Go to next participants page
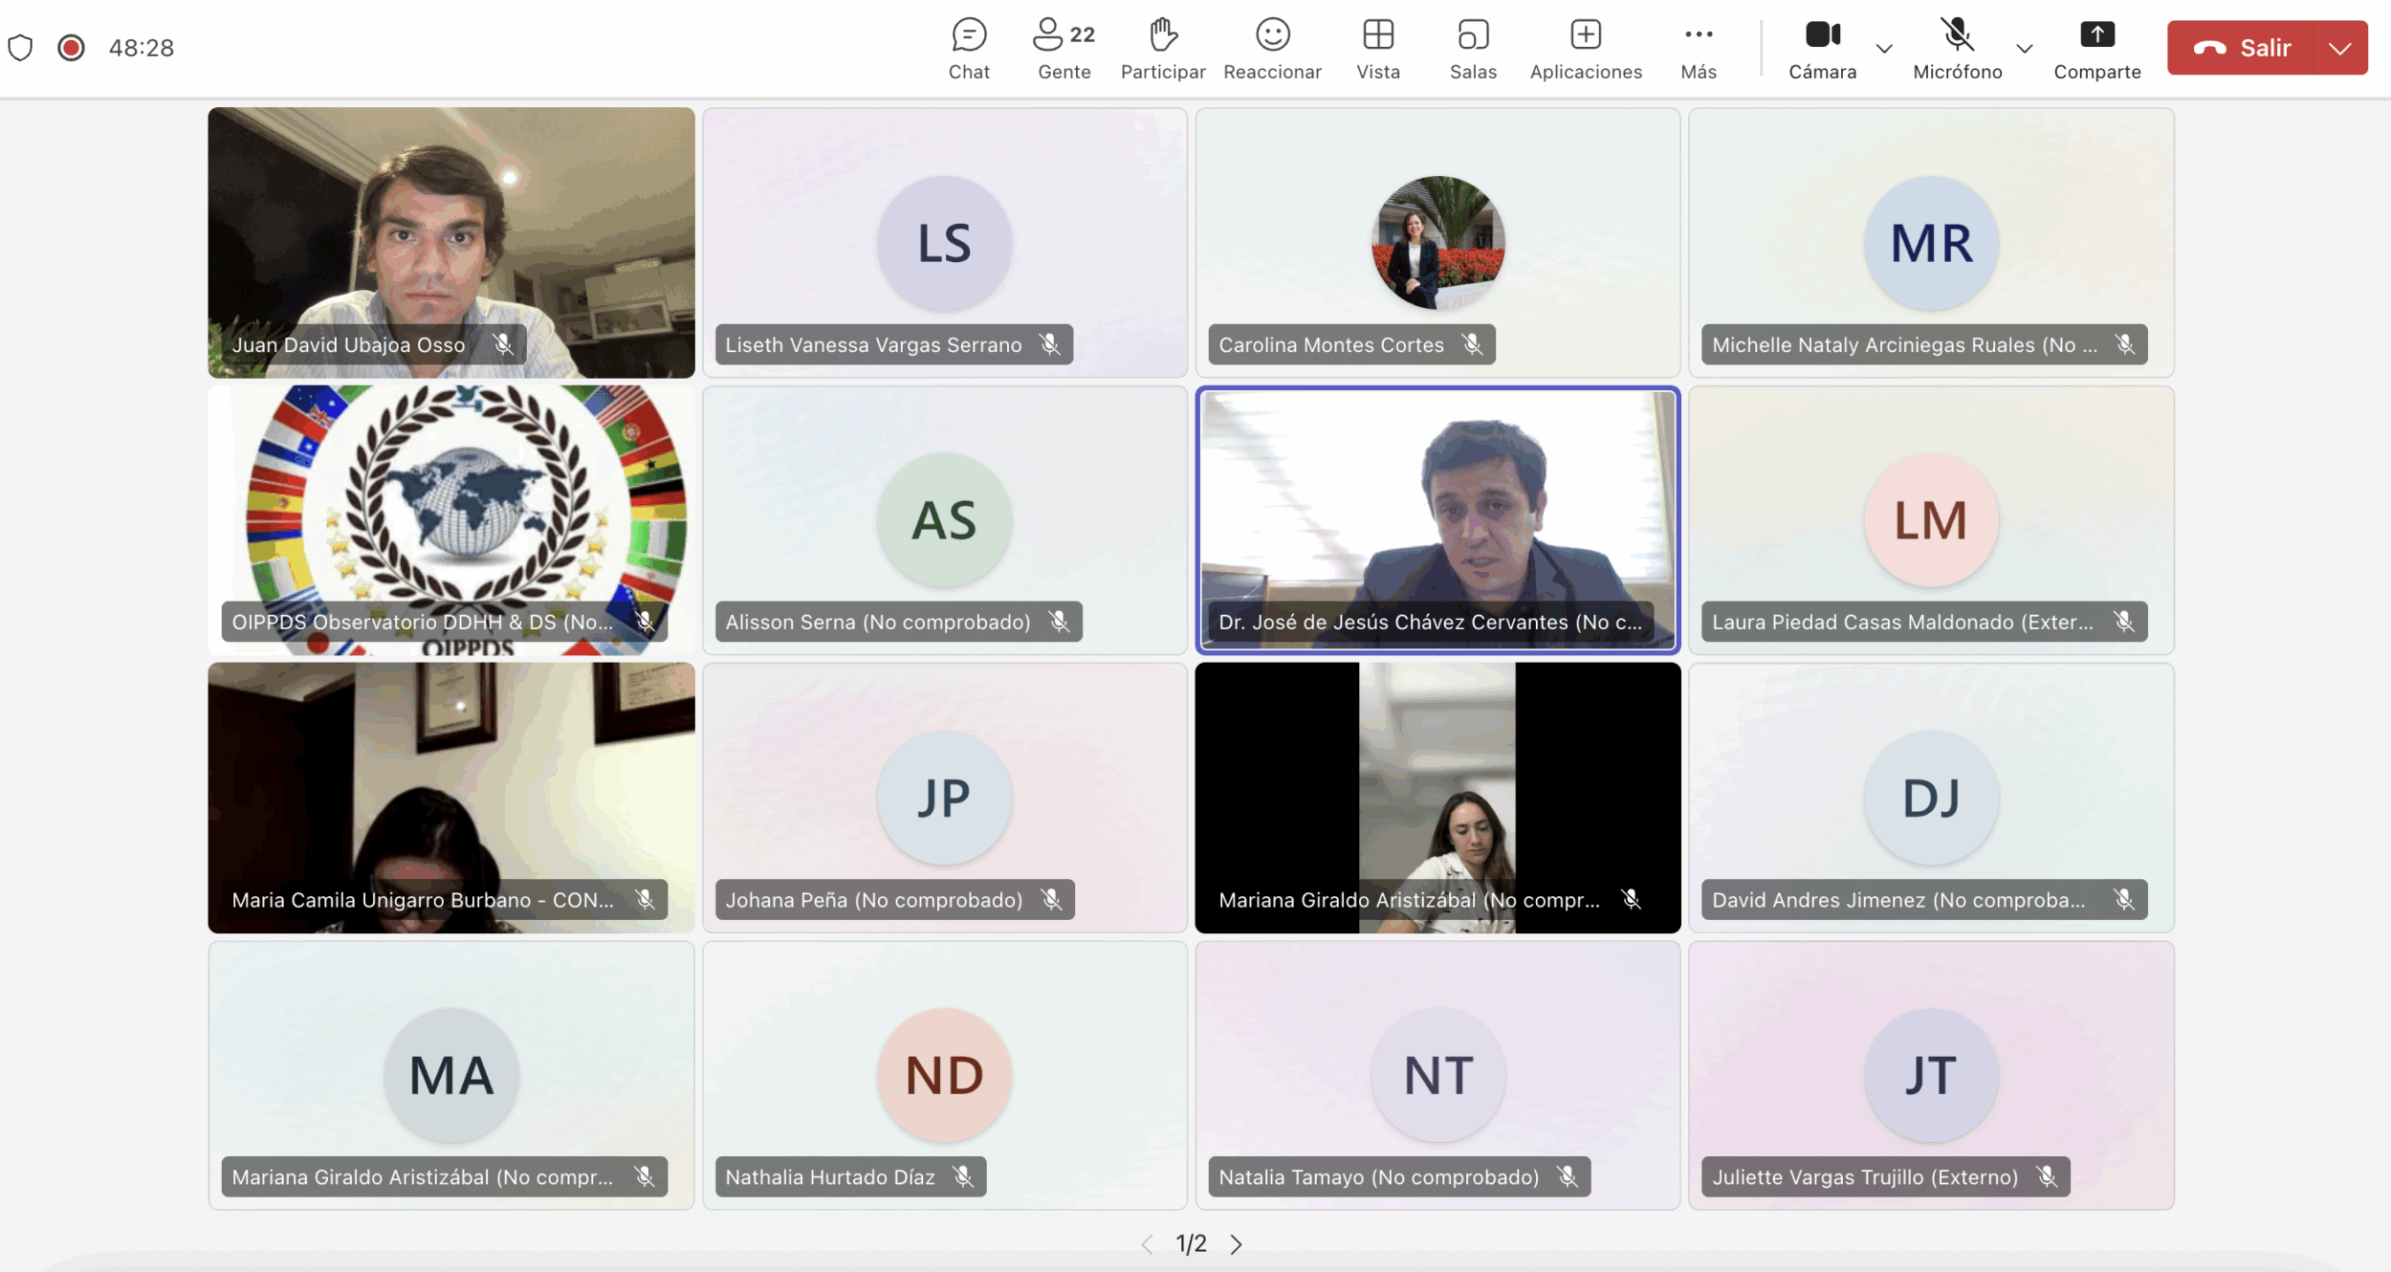Image resolution: width=2391 pixels, height=1272 pixels. click(1236, 1244)
